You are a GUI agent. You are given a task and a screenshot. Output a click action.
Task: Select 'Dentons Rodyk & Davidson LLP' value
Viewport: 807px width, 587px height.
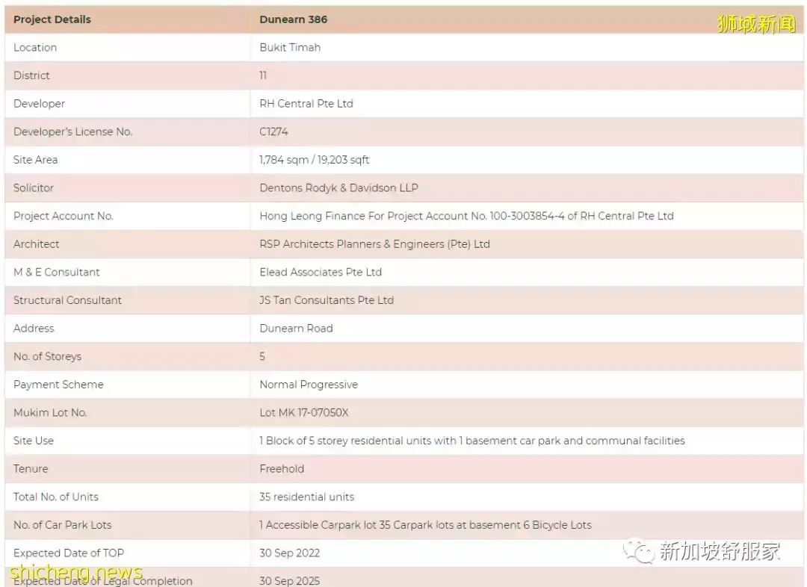pyautogui.click(x=338, y=187)
